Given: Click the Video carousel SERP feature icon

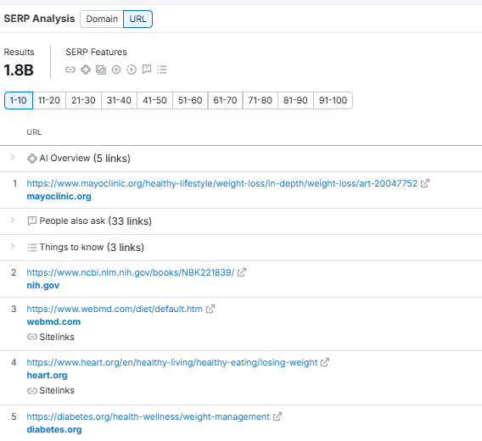Looking at the screenshot, I should tap(132, 70).
